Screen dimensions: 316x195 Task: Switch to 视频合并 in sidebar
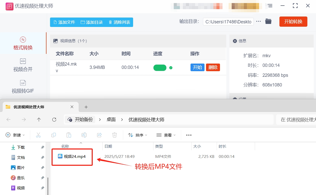pos(23,65)
